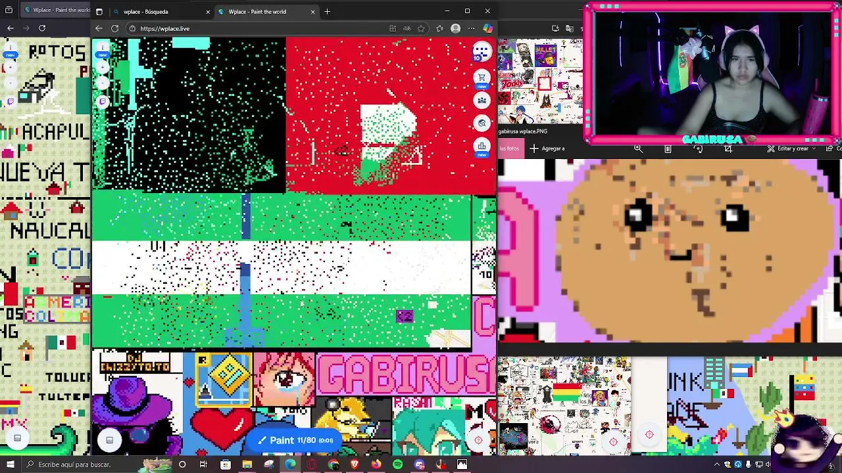
Task: Open Firefox from the taskbar
Action: click(x=376, y=464)
